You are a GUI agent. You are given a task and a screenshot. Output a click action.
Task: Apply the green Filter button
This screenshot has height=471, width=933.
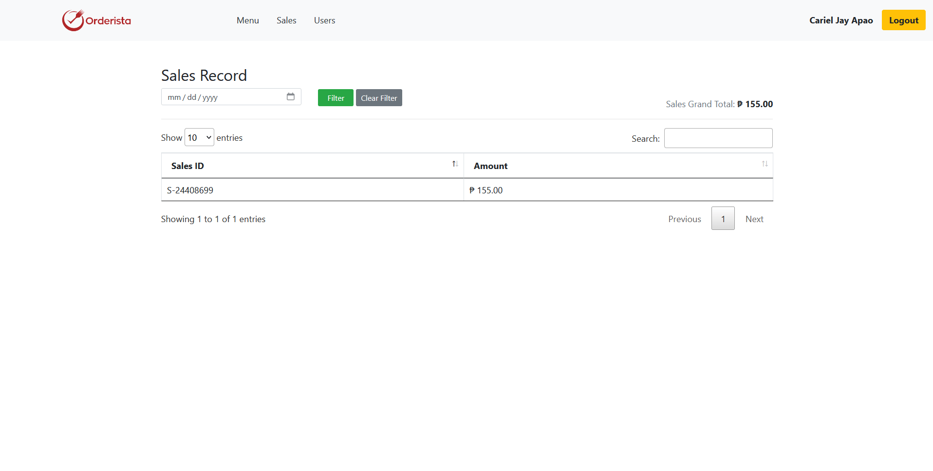(336, 98)
